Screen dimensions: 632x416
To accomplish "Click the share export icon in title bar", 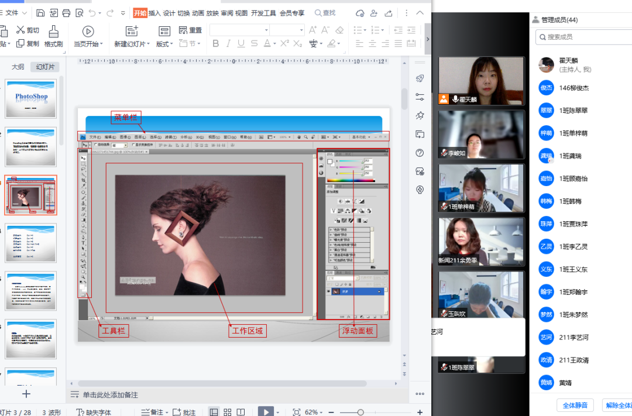I will click(x=388, y=13).
